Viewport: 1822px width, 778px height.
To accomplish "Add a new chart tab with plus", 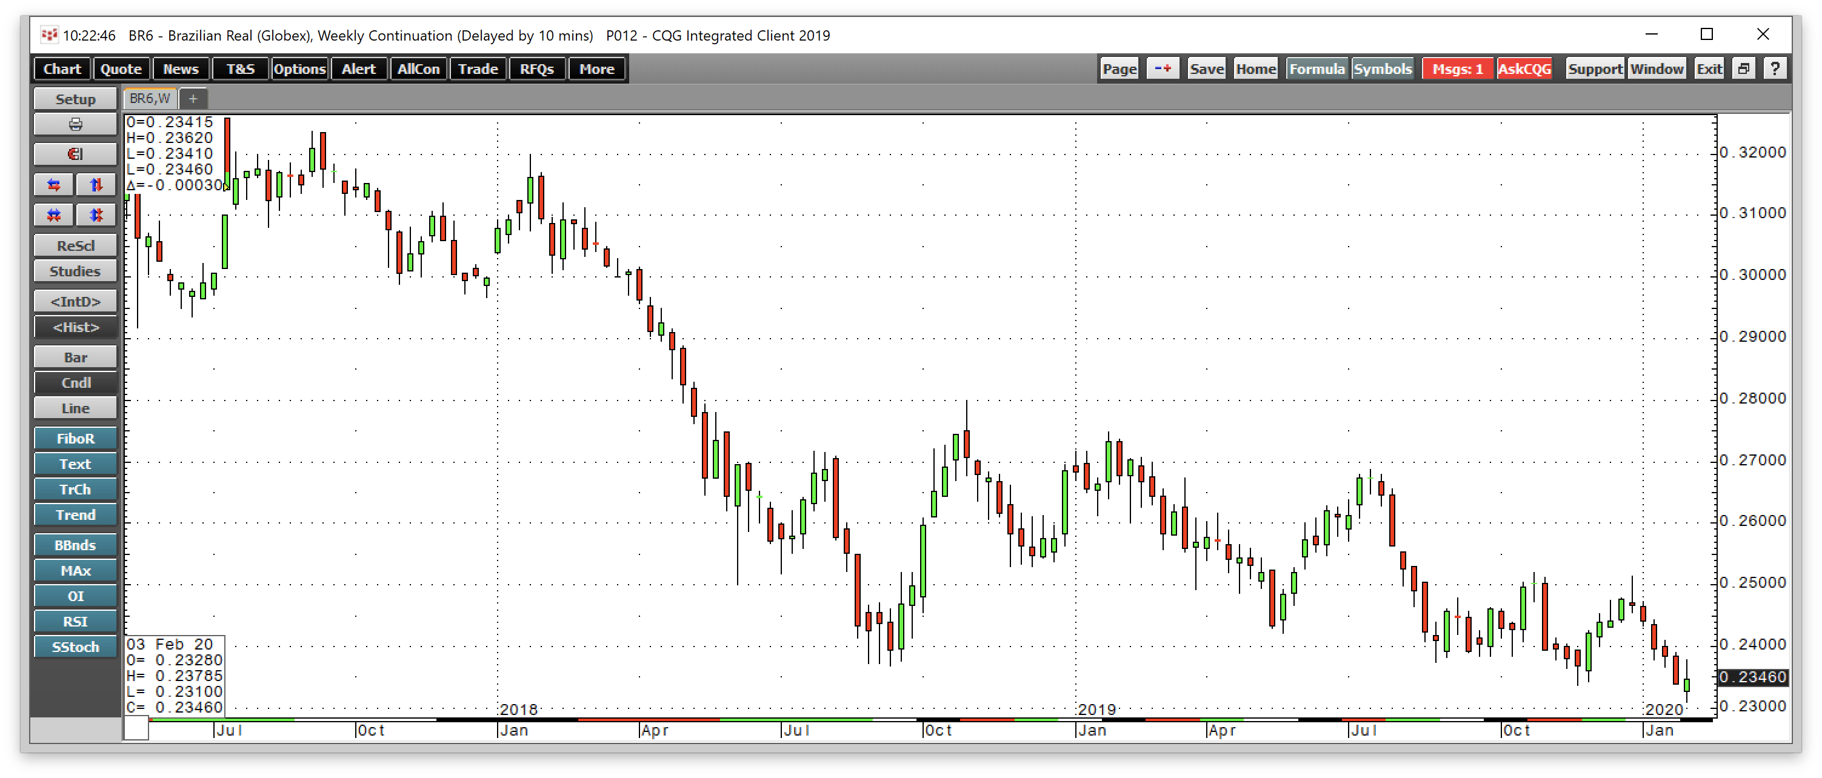I will point(192,98).
